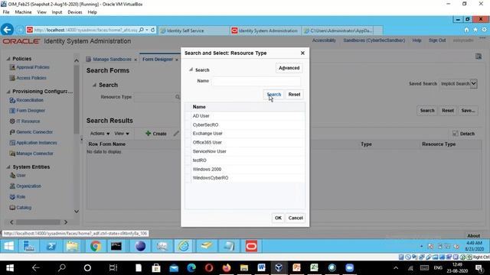Open VirtualBox Devices menu
The image size is (490, 275).
point(75,12)
